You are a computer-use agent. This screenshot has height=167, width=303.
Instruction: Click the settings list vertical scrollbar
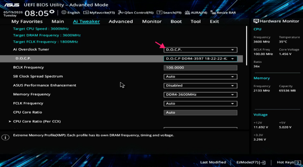click(246, 46)
